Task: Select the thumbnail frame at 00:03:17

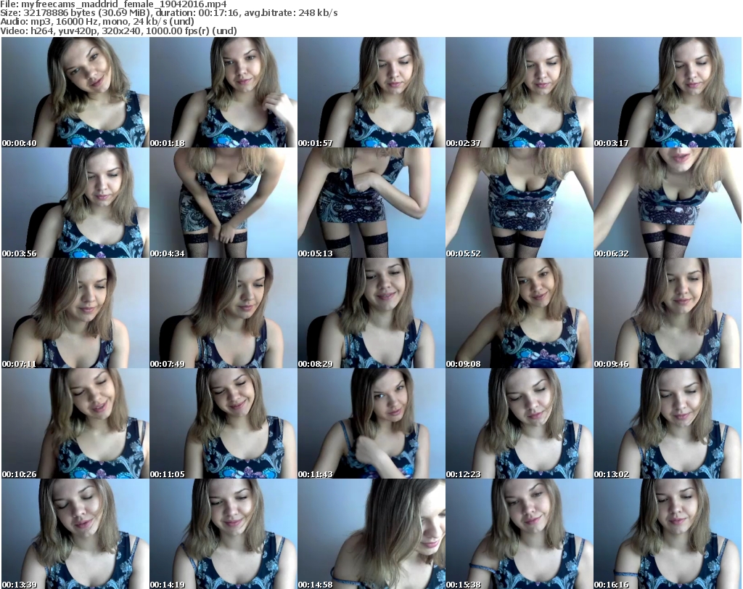Action: point(668,92)
